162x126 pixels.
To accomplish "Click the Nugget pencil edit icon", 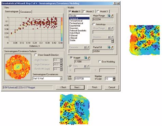I will 89,58.
